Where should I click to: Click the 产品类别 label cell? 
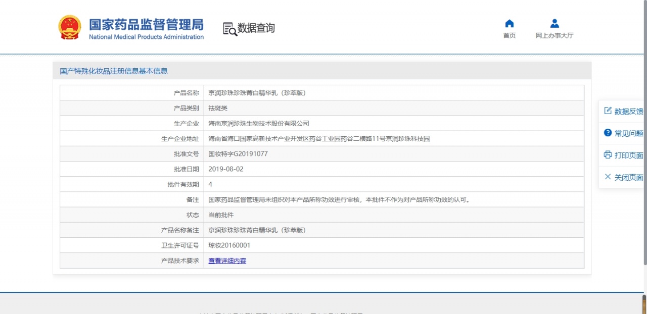pyautogui.click(x=132, y=108)
